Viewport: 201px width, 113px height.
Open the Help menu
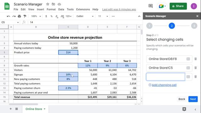95,9
